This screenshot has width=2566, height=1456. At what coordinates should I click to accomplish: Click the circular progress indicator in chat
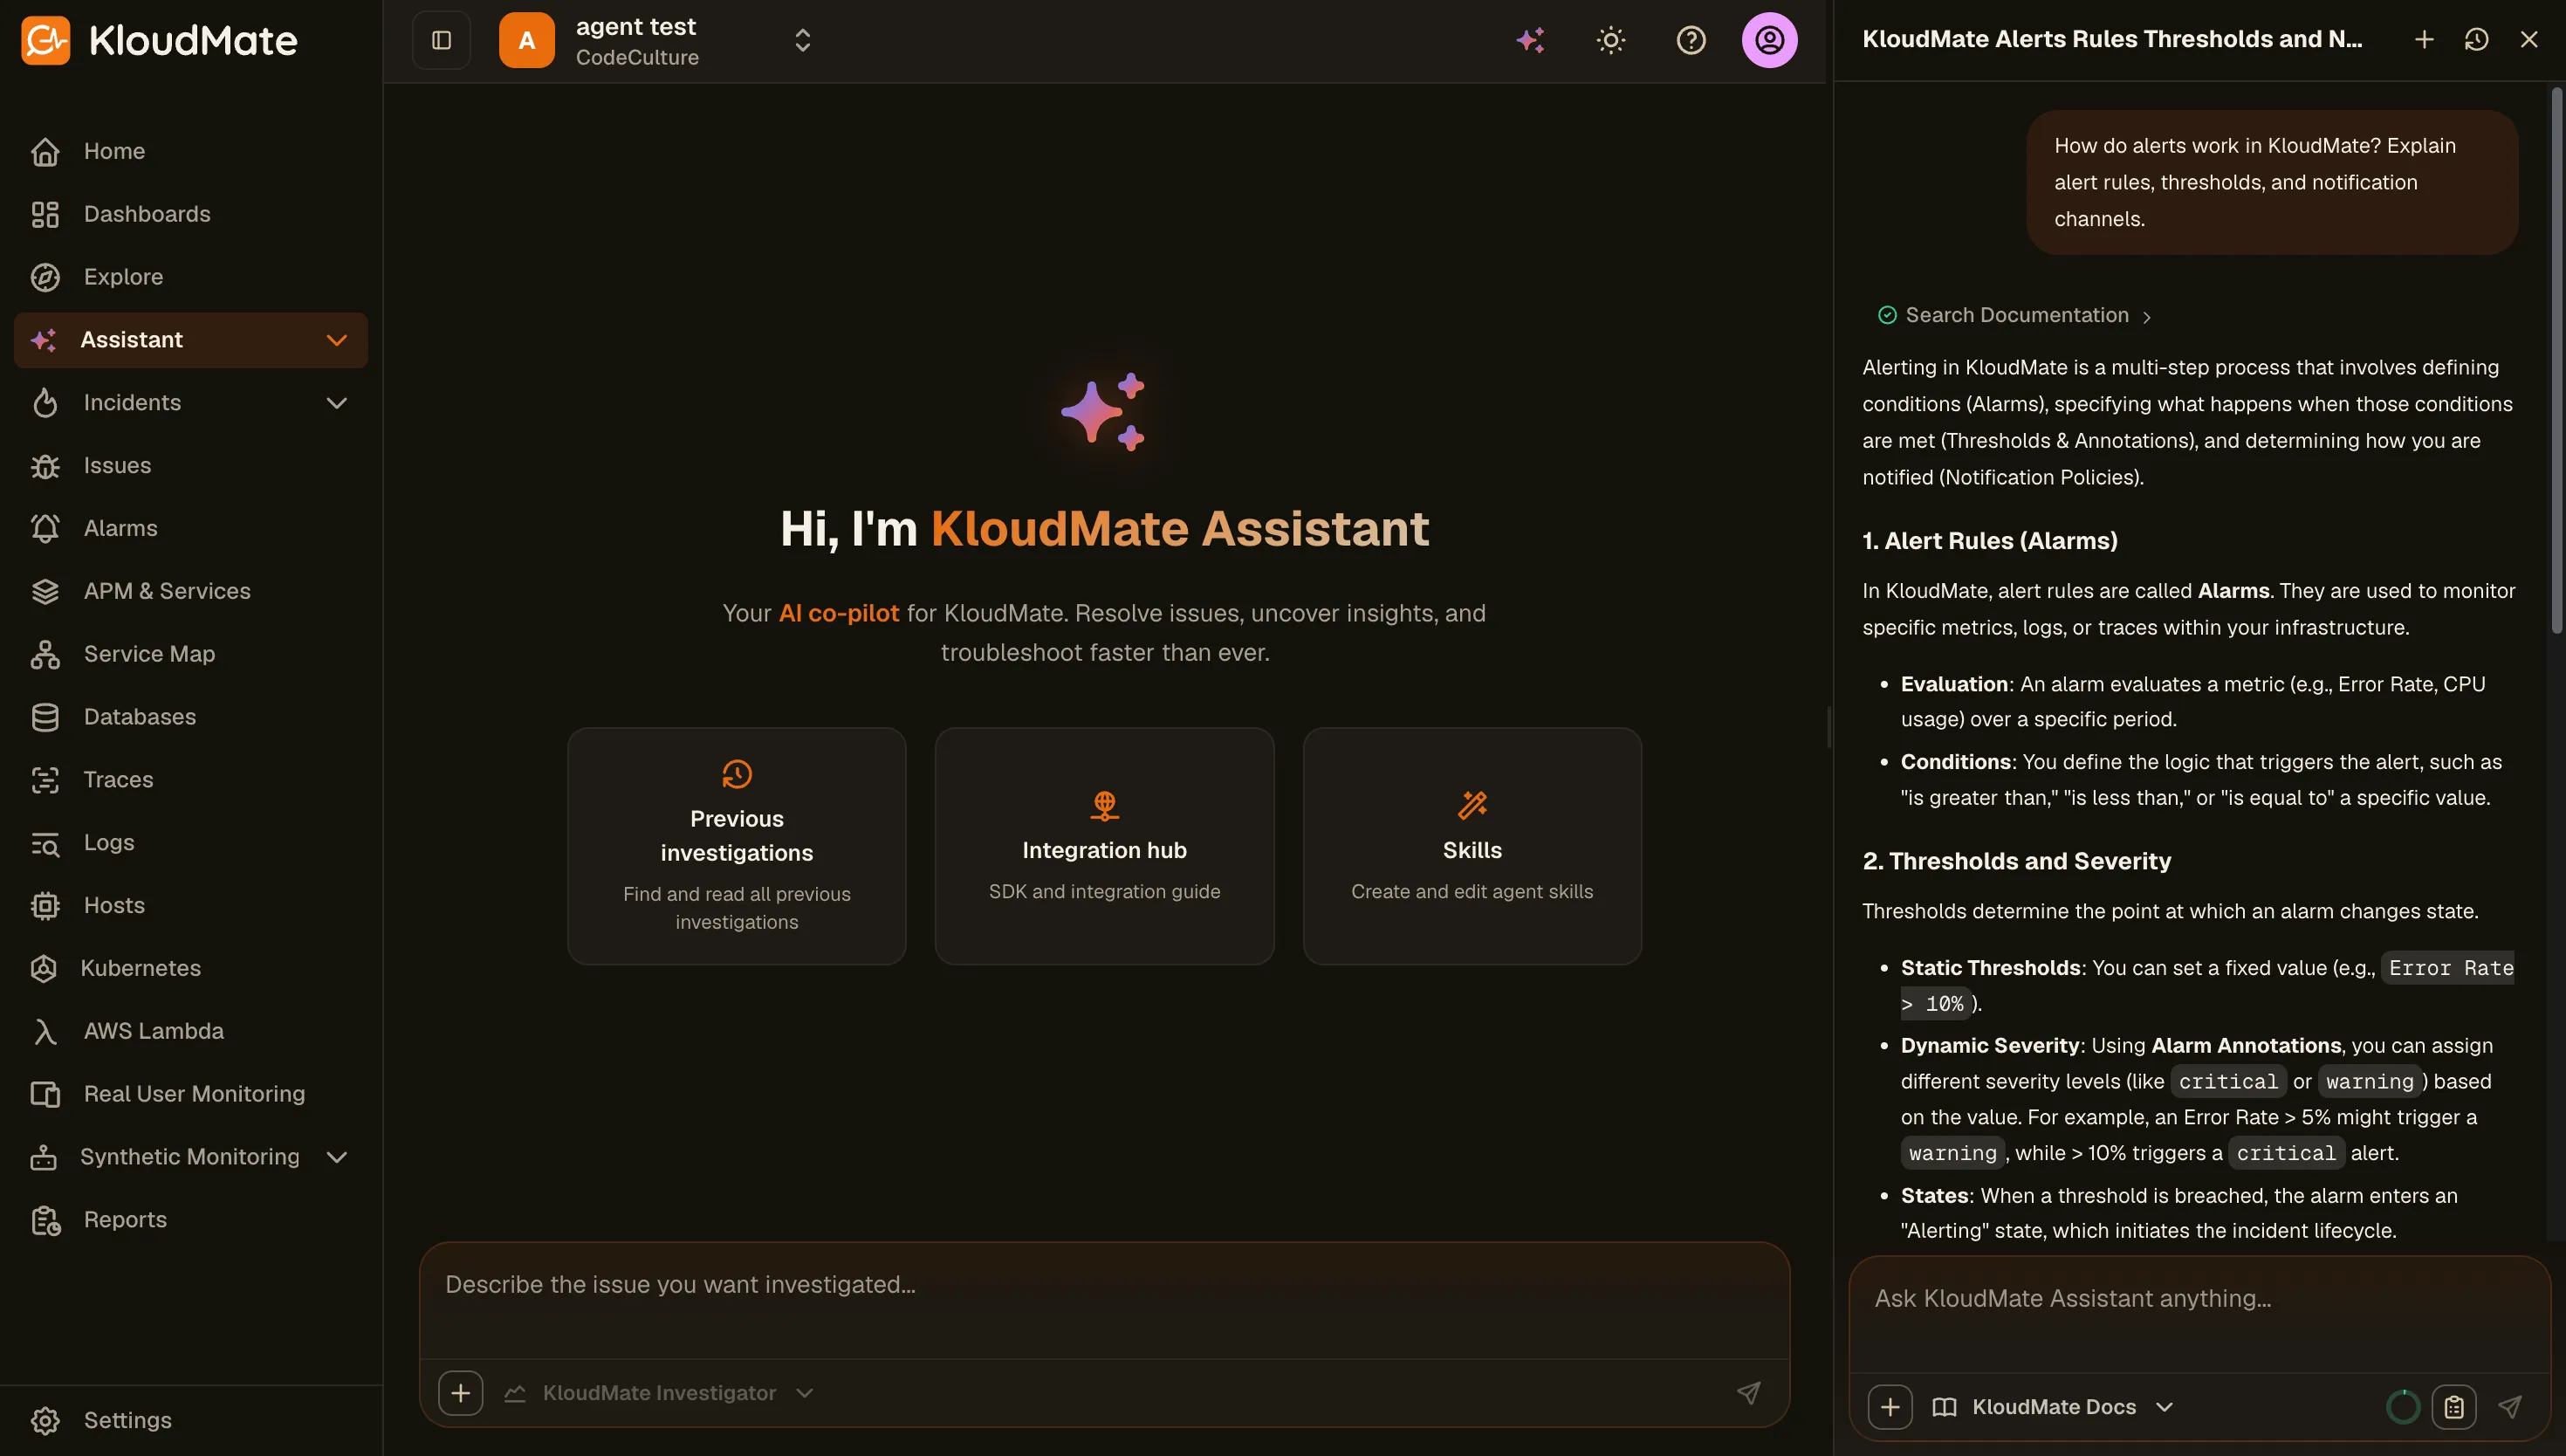point(2402,1407)
